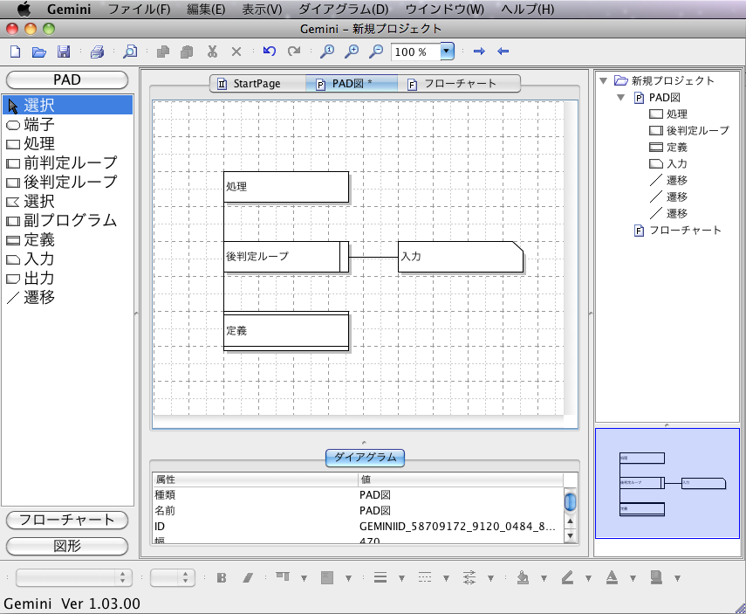The height and width of the screenshot is (614, 746).
Task: Select the 端子 terminal shape tool
Action: point(67,124)
